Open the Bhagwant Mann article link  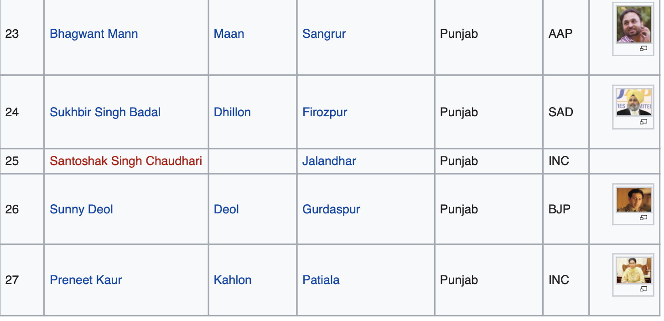tap(94, 34)
